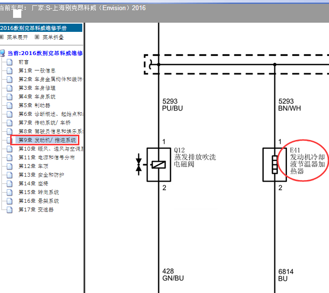The image size is (329, 293).
Task: Collapse all menus with 菜单折叠
Action: 53,37
